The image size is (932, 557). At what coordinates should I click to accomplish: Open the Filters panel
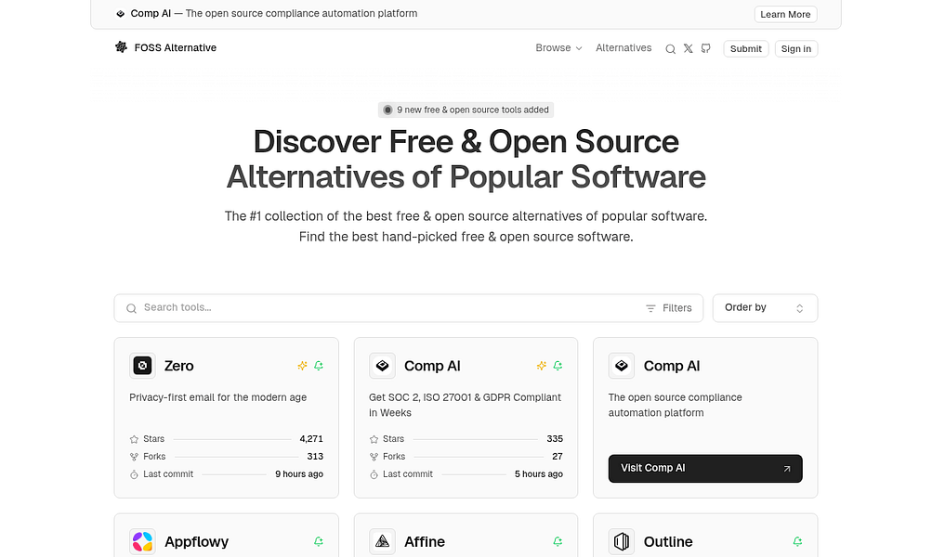point(668,307)
